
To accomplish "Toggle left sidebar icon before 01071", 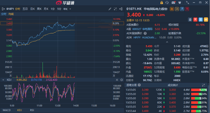I will [x=3, y=9].
